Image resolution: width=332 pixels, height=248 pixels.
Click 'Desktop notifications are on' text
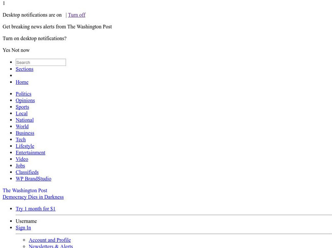32,15
